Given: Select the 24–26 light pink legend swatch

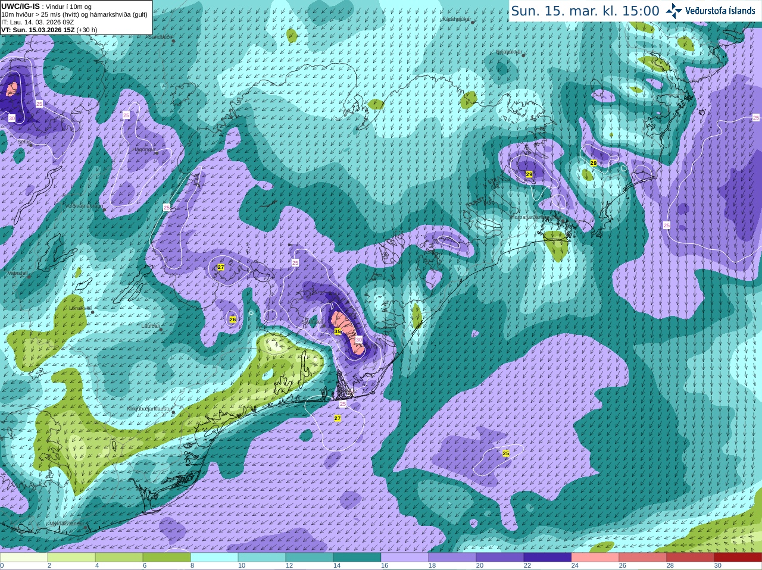Looking at the screenshot, I should (x=595, y=558).
